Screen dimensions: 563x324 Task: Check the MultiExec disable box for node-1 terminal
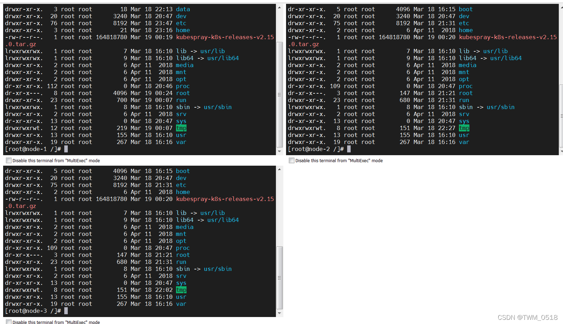[x=9, y=161]
